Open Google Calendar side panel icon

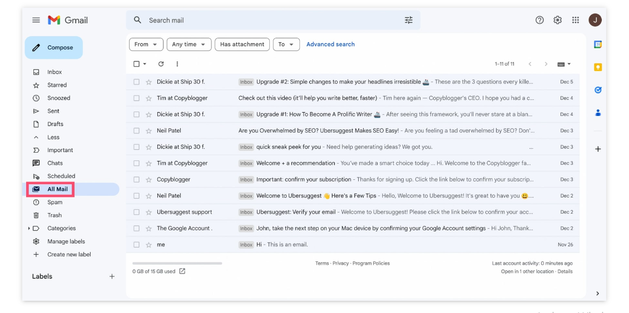(598, 44)
